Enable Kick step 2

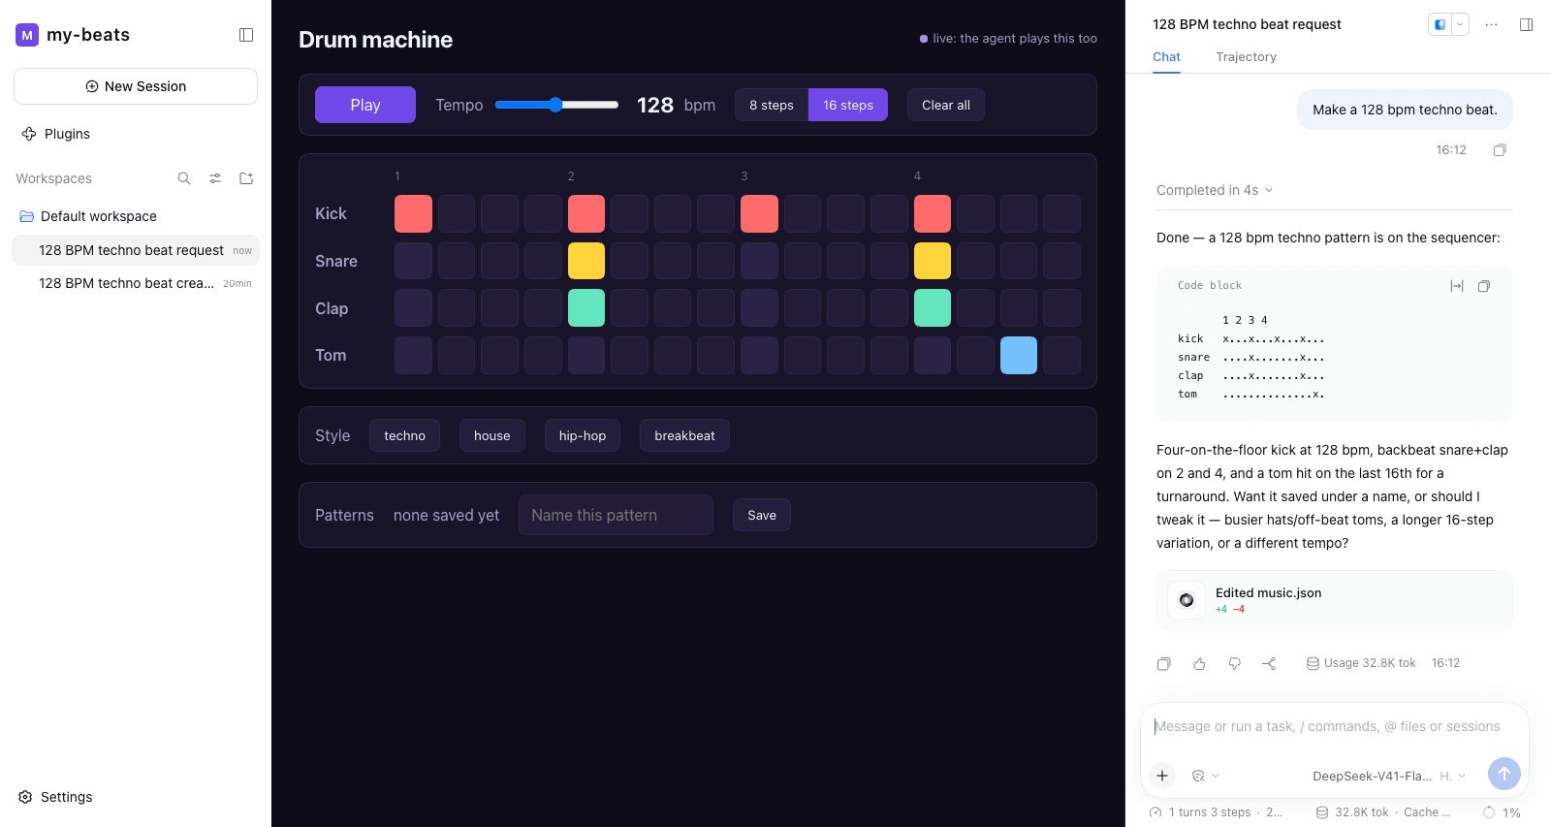[457, 213]
